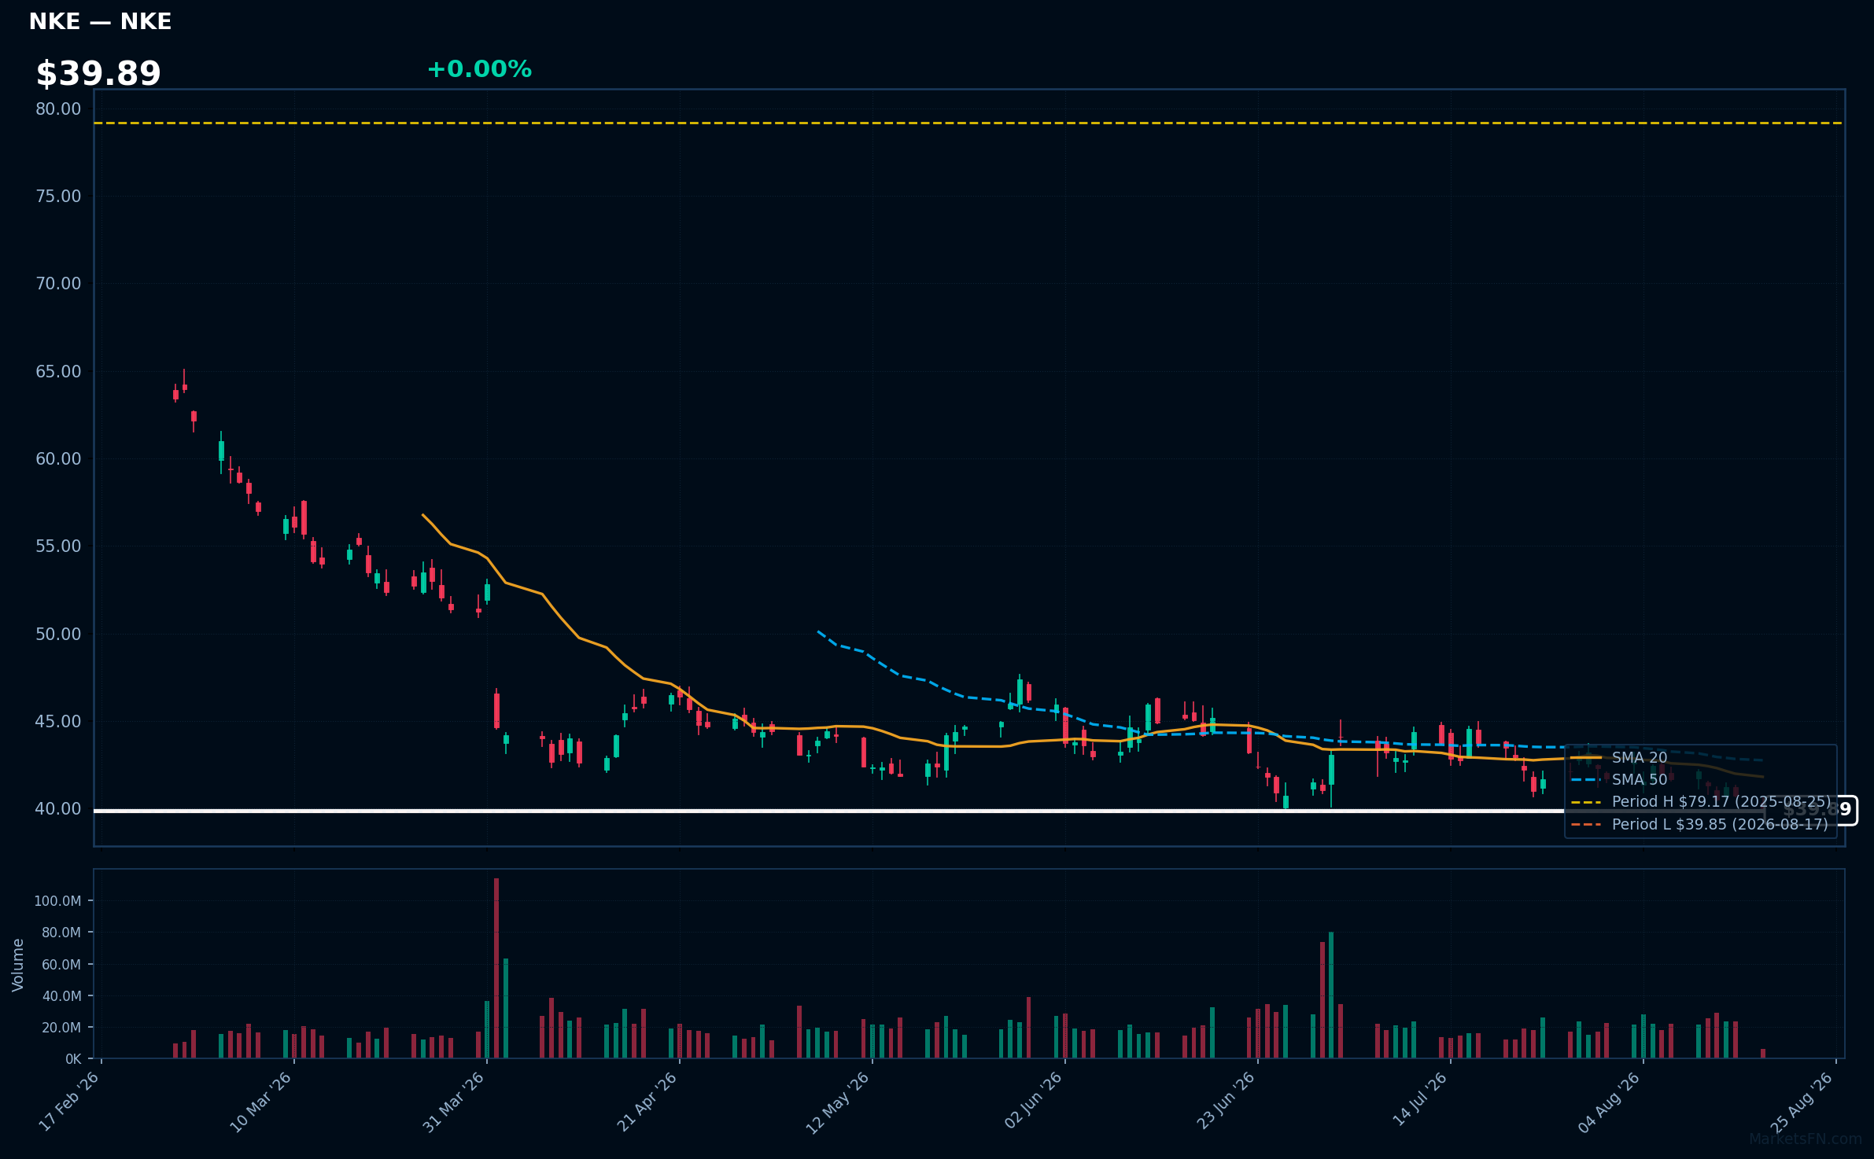Click the $39.89 current price

98,73
